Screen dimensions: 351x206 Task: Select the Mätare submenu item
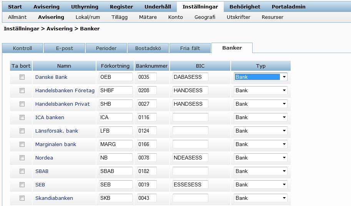(148, 17)
